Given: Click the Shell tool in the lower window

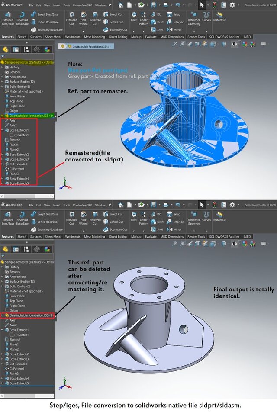Looking at the screenshot, I should pos(157,229).
